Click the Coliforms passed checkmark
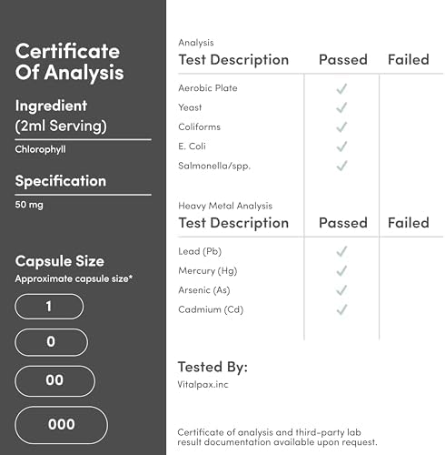 [x=341, y=127]
